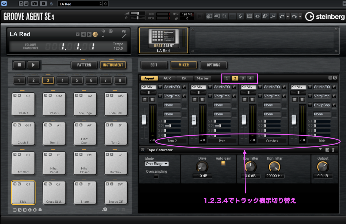Viewport: 346px width, 224px height.
Task: Open Perc channel VntgCmp insert slot
Action: 222,96
